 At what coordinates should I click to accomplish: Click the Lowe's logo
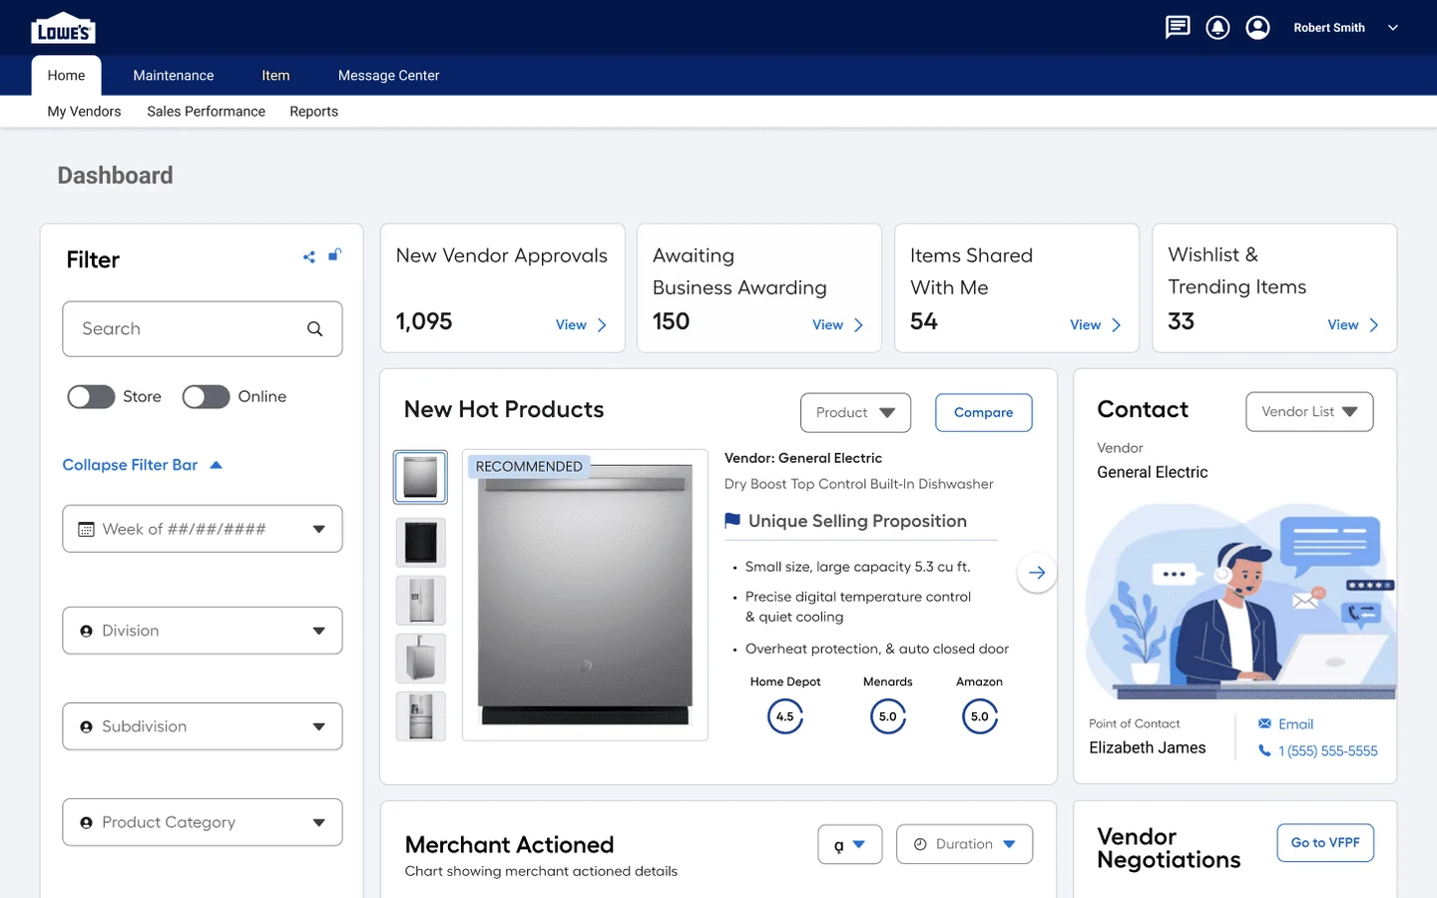(x=63, y=29)
